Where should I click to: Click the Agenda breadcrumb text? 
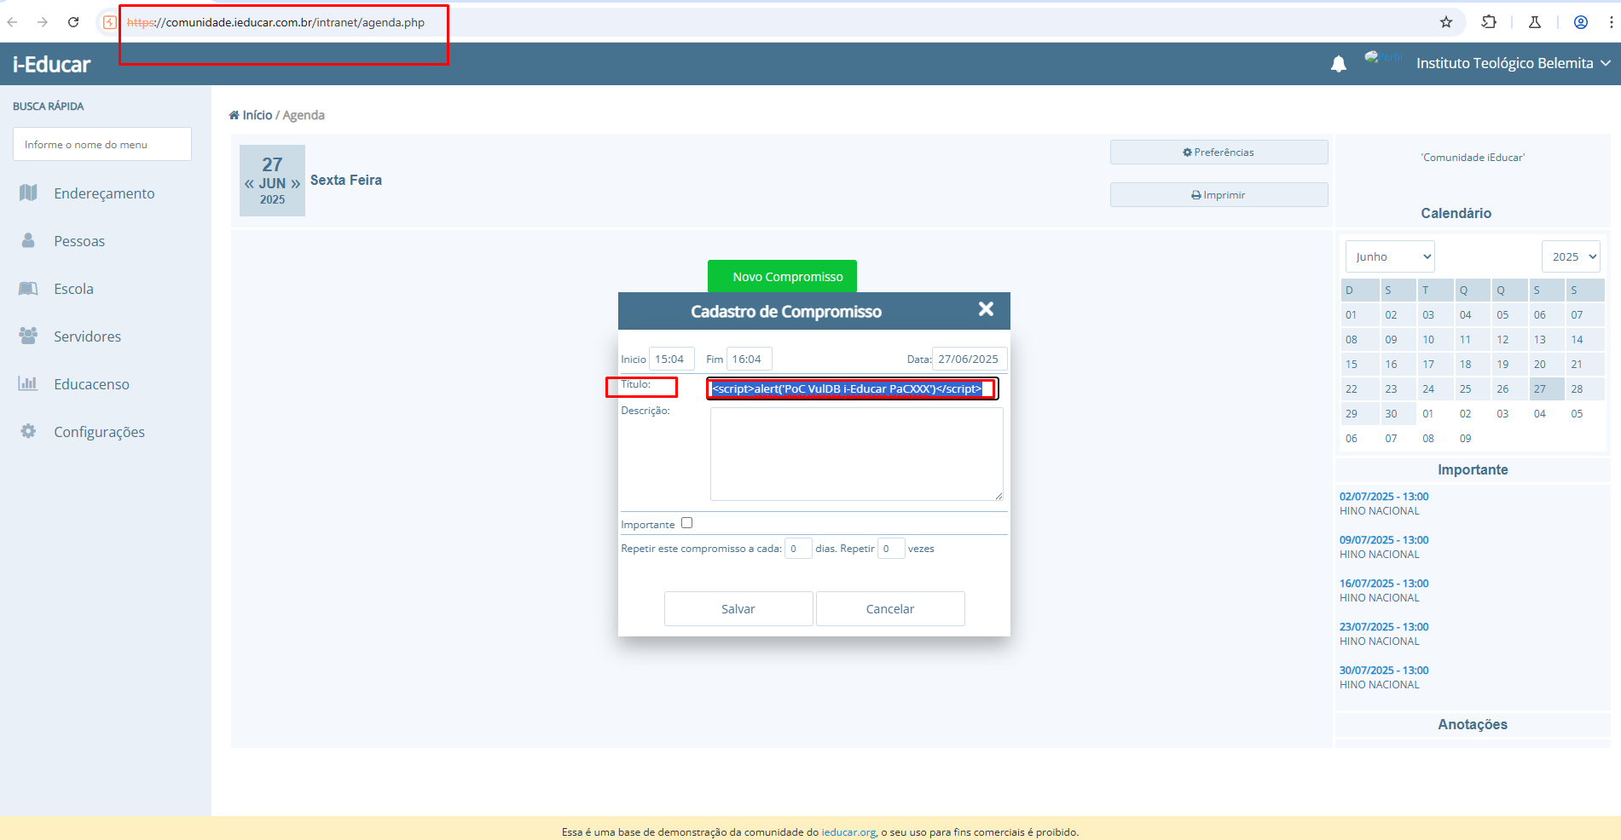pyautogui.click(x=304, y=115)
